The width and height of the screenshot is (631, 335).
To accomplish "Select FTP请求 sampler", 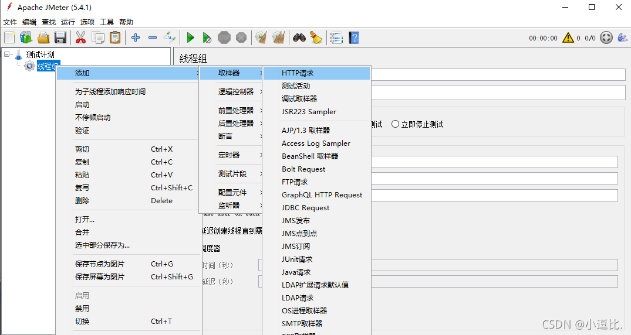I will point(316,182).
